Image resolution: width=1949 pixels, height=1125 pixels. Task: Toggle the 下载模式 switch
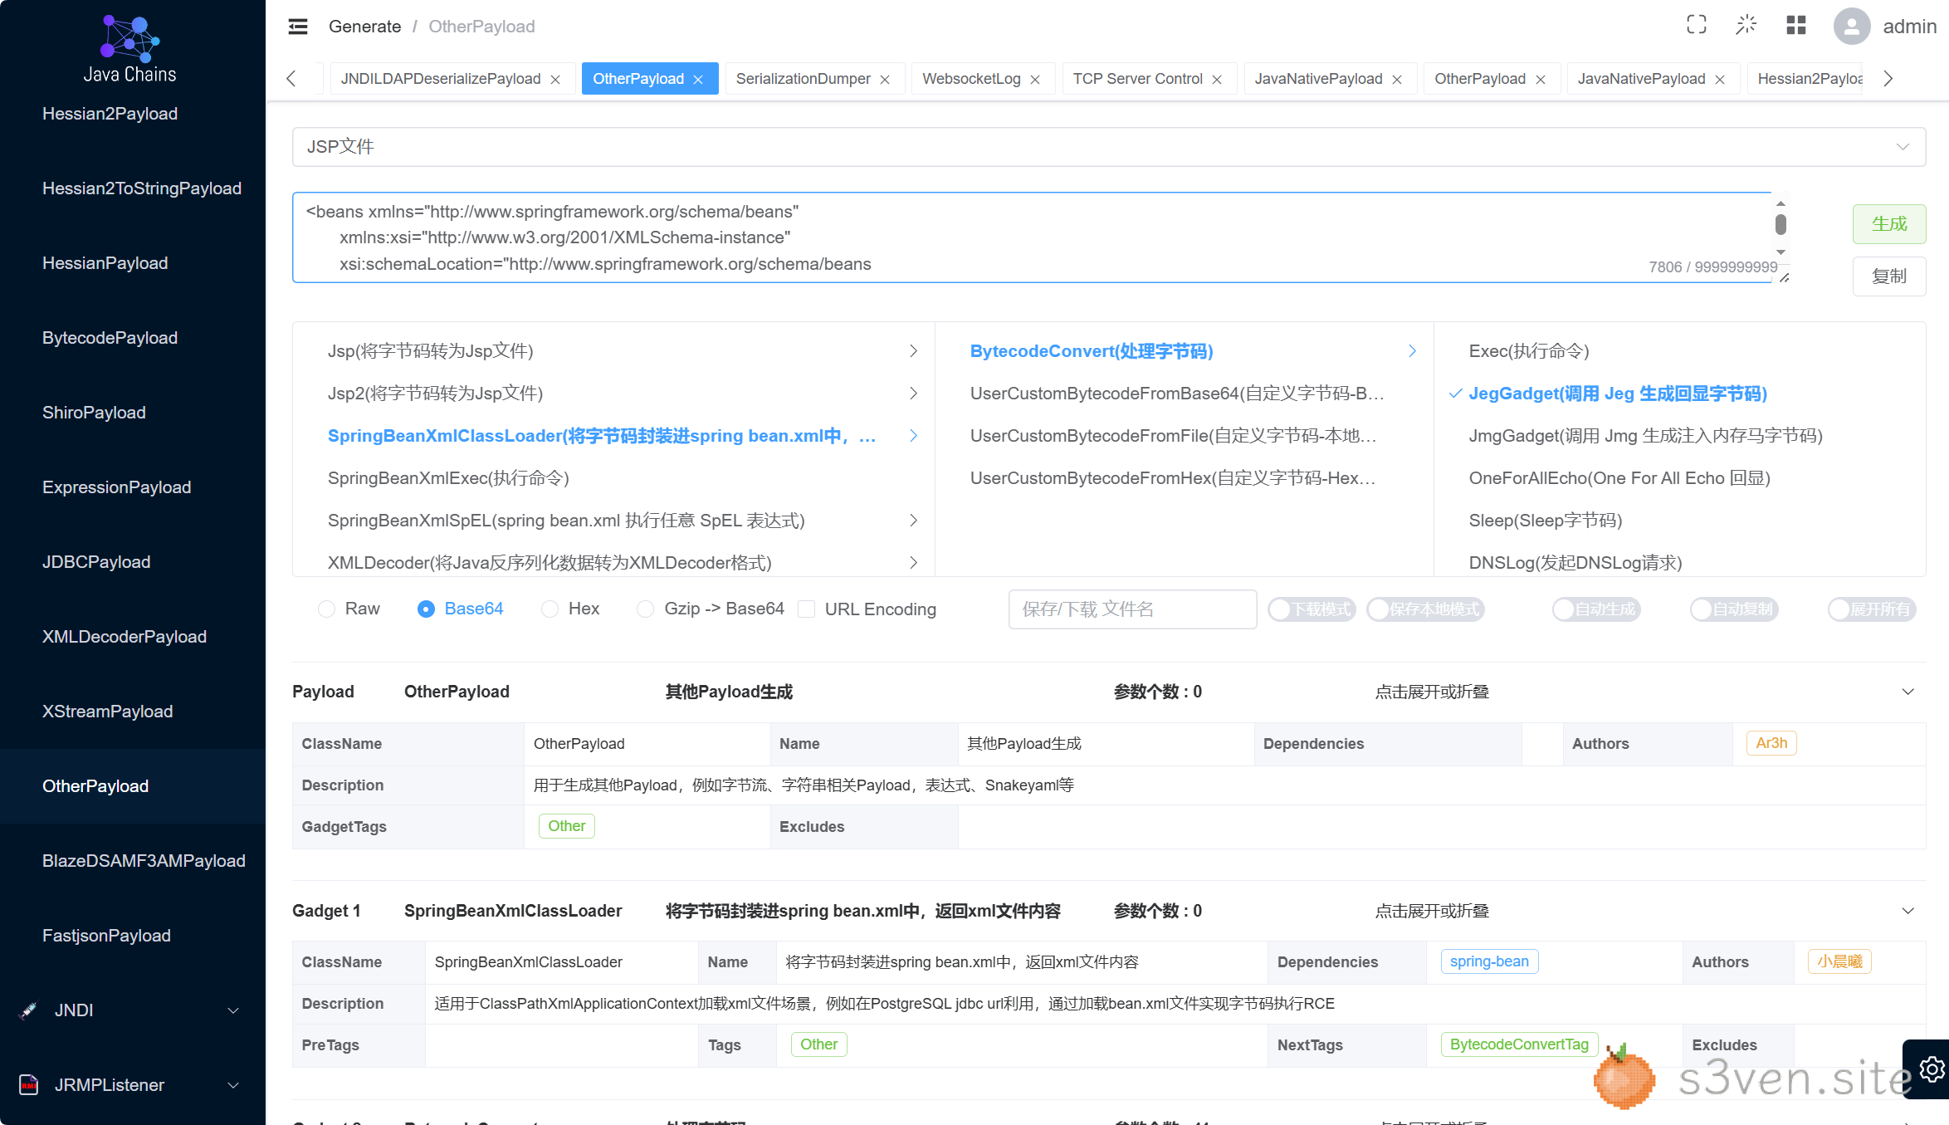coord(1312,609)
